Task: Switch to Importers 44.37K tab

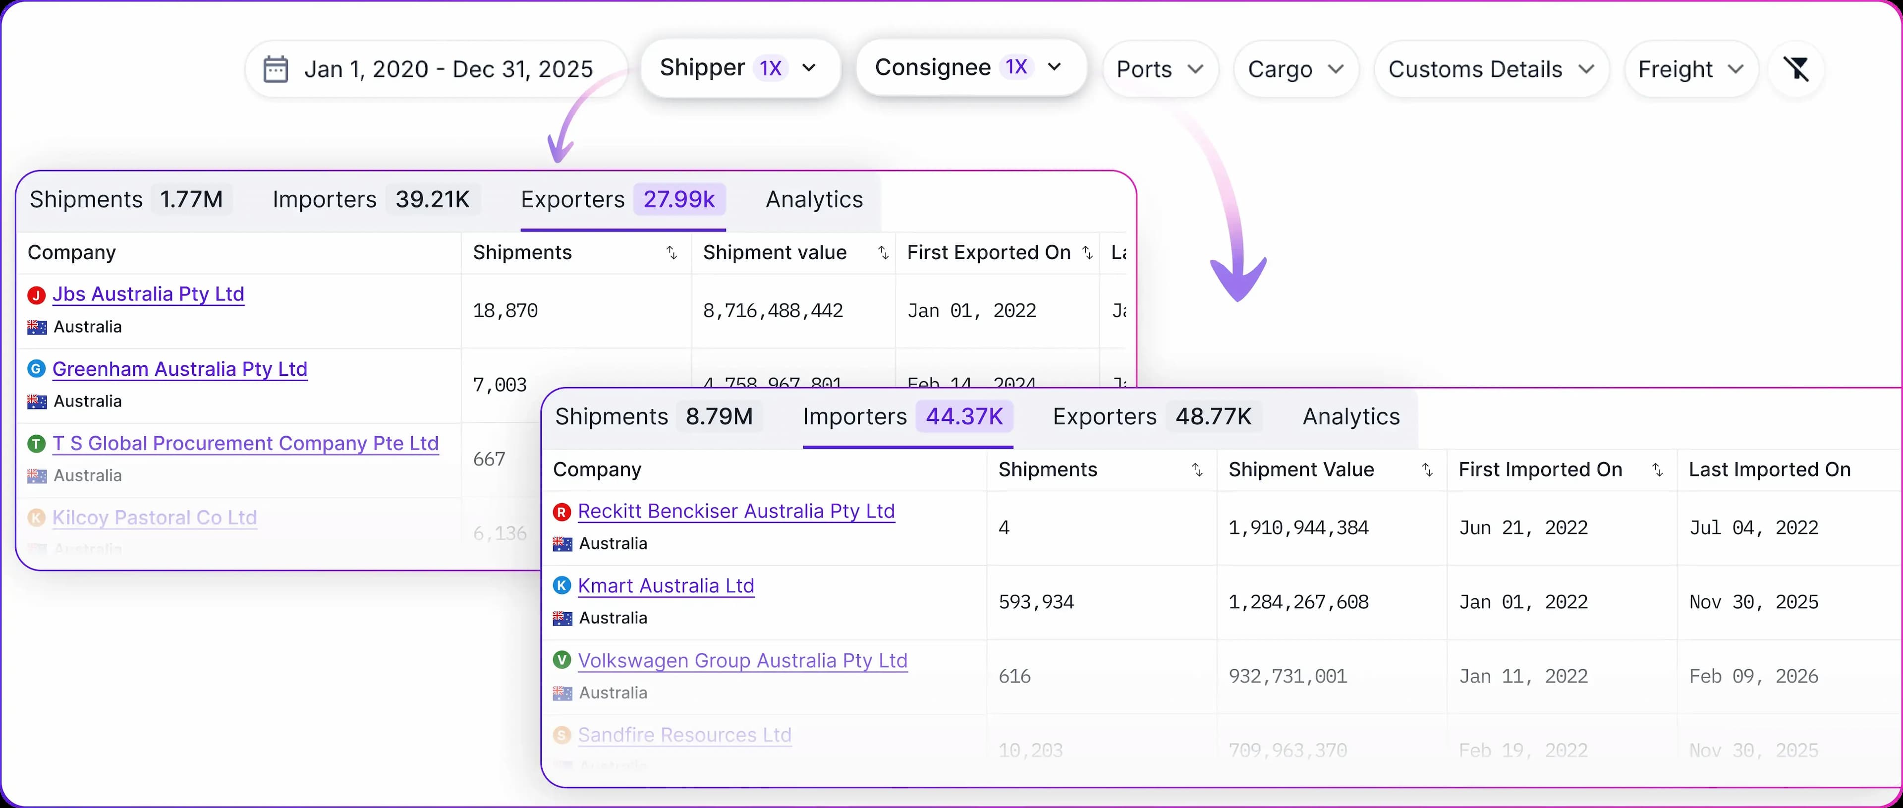Action: coord(906,417)
